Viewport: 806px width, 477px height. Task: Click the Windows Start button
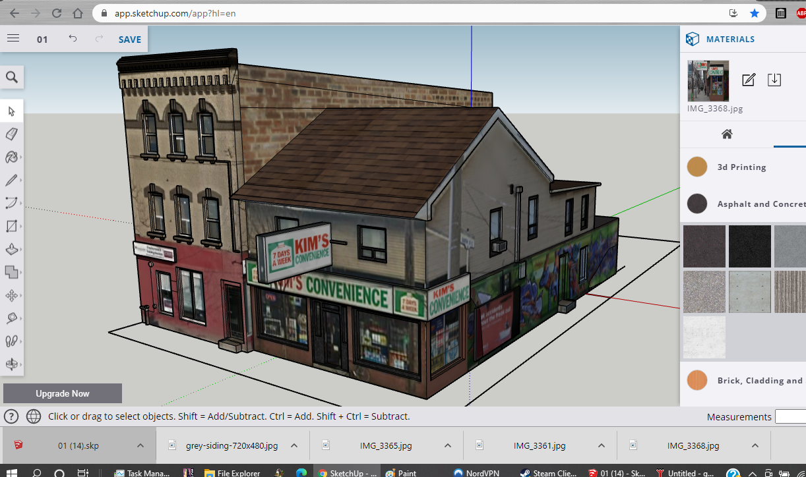click(x=13, y=472)
